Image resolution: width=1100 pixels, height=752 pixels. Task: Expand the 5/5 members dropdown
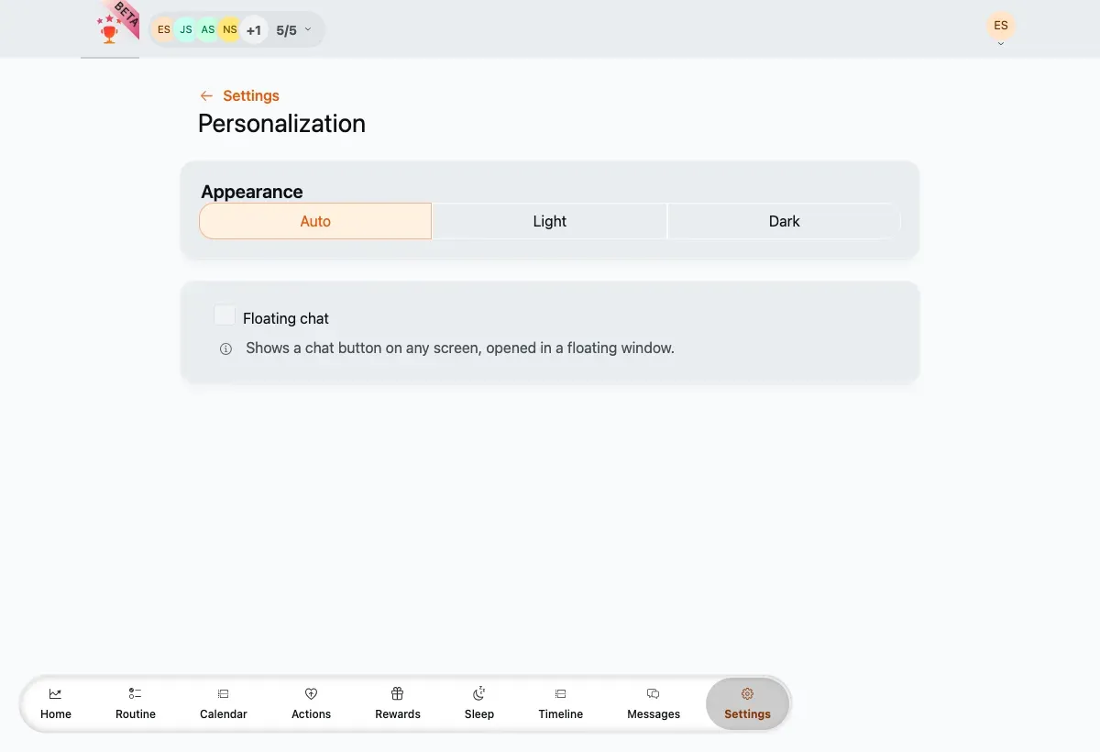[294, 30]
